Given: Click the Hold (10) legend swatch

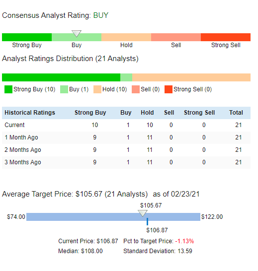Looking at the screenshot, I should click(97, 89).
